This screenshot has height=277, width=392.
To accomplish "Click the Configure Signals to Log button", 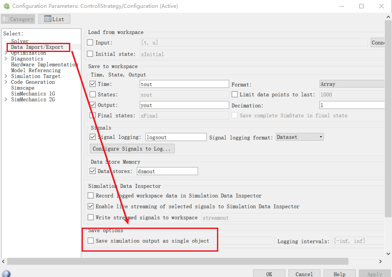I will pos(131,149).
